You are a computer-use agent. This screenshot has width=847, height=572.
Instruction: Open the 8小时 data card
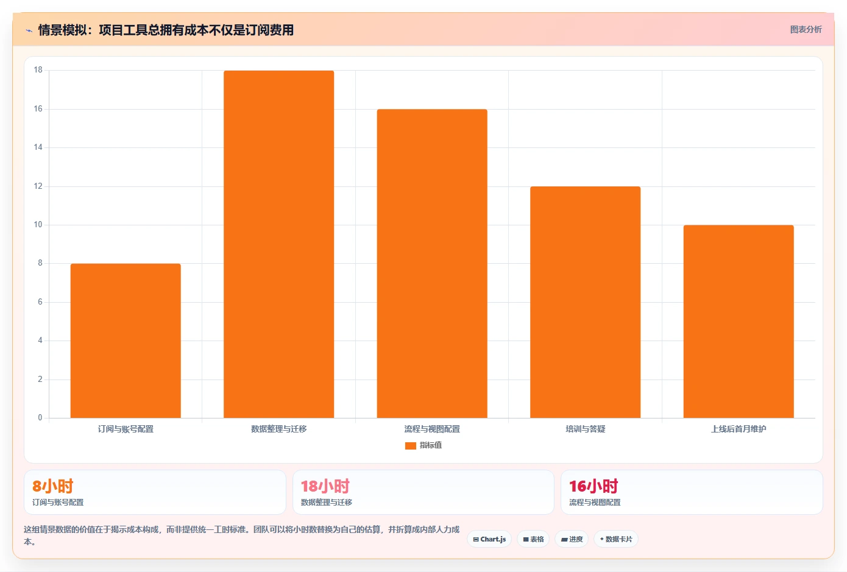coord(155,492)
